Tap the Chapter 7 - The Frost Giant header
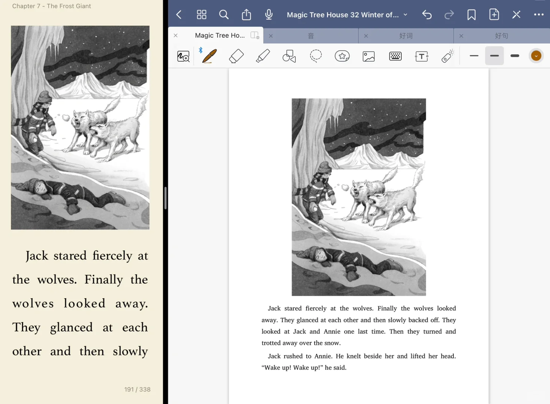This screenshot has height=404, width=550. (51, 6)
